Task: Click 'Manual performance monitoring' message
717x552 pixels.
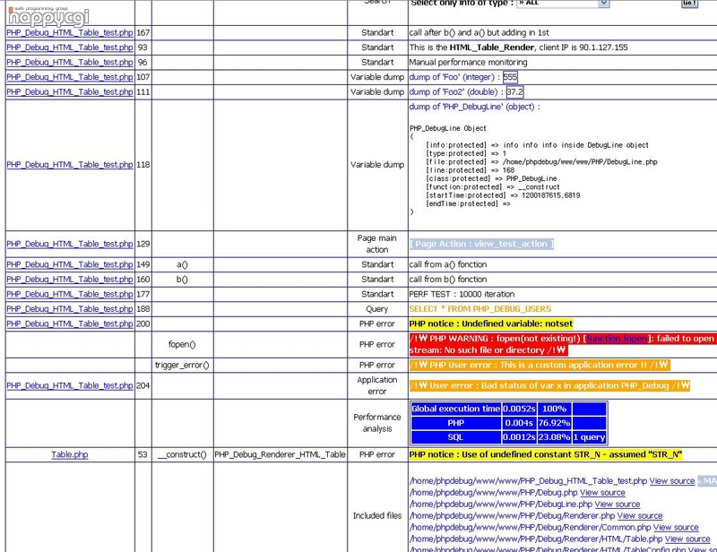Action: pos(468,63)
